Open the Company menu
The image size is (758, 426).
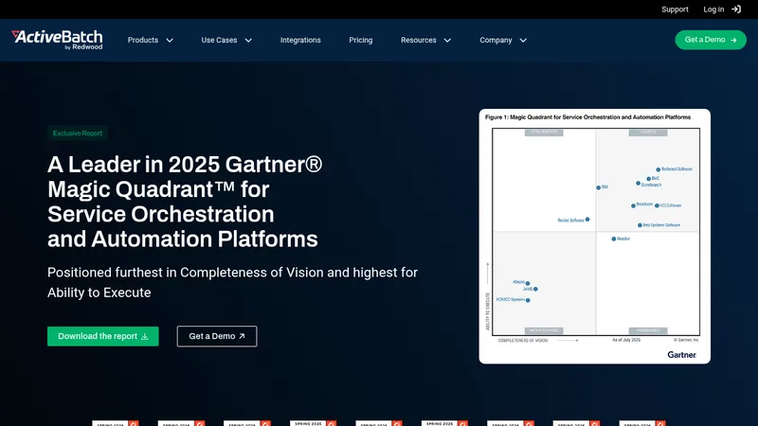click(x=496, y=40)
